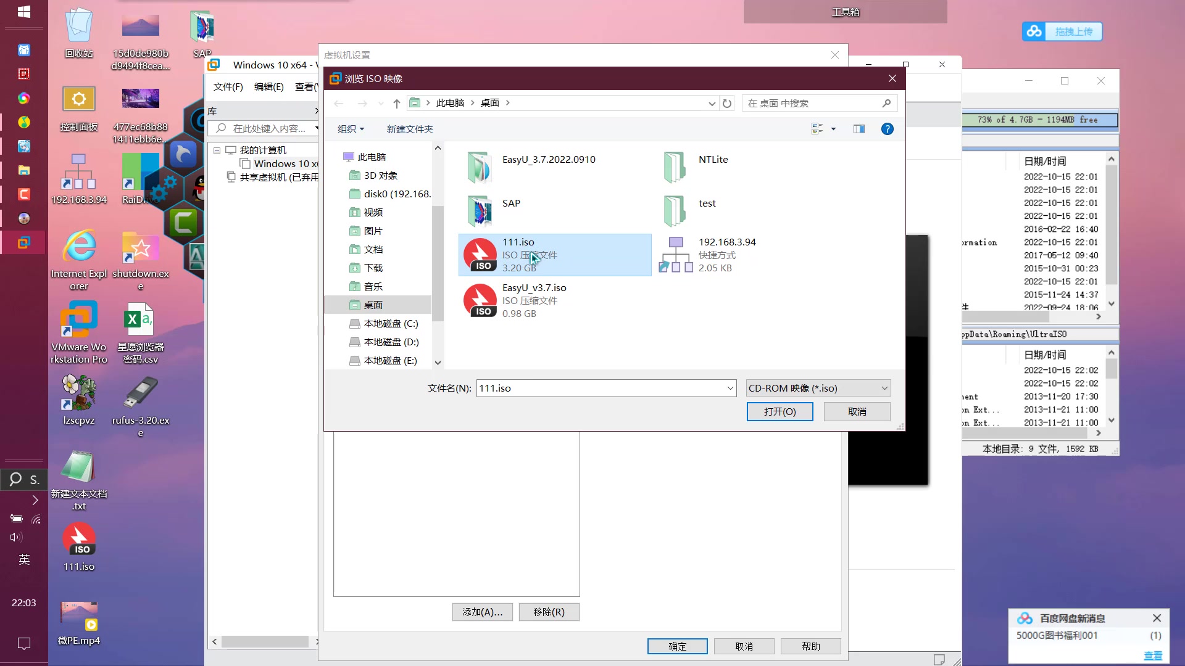
Task: Select 此电脑 in the navigation tree
Action: 365,157
